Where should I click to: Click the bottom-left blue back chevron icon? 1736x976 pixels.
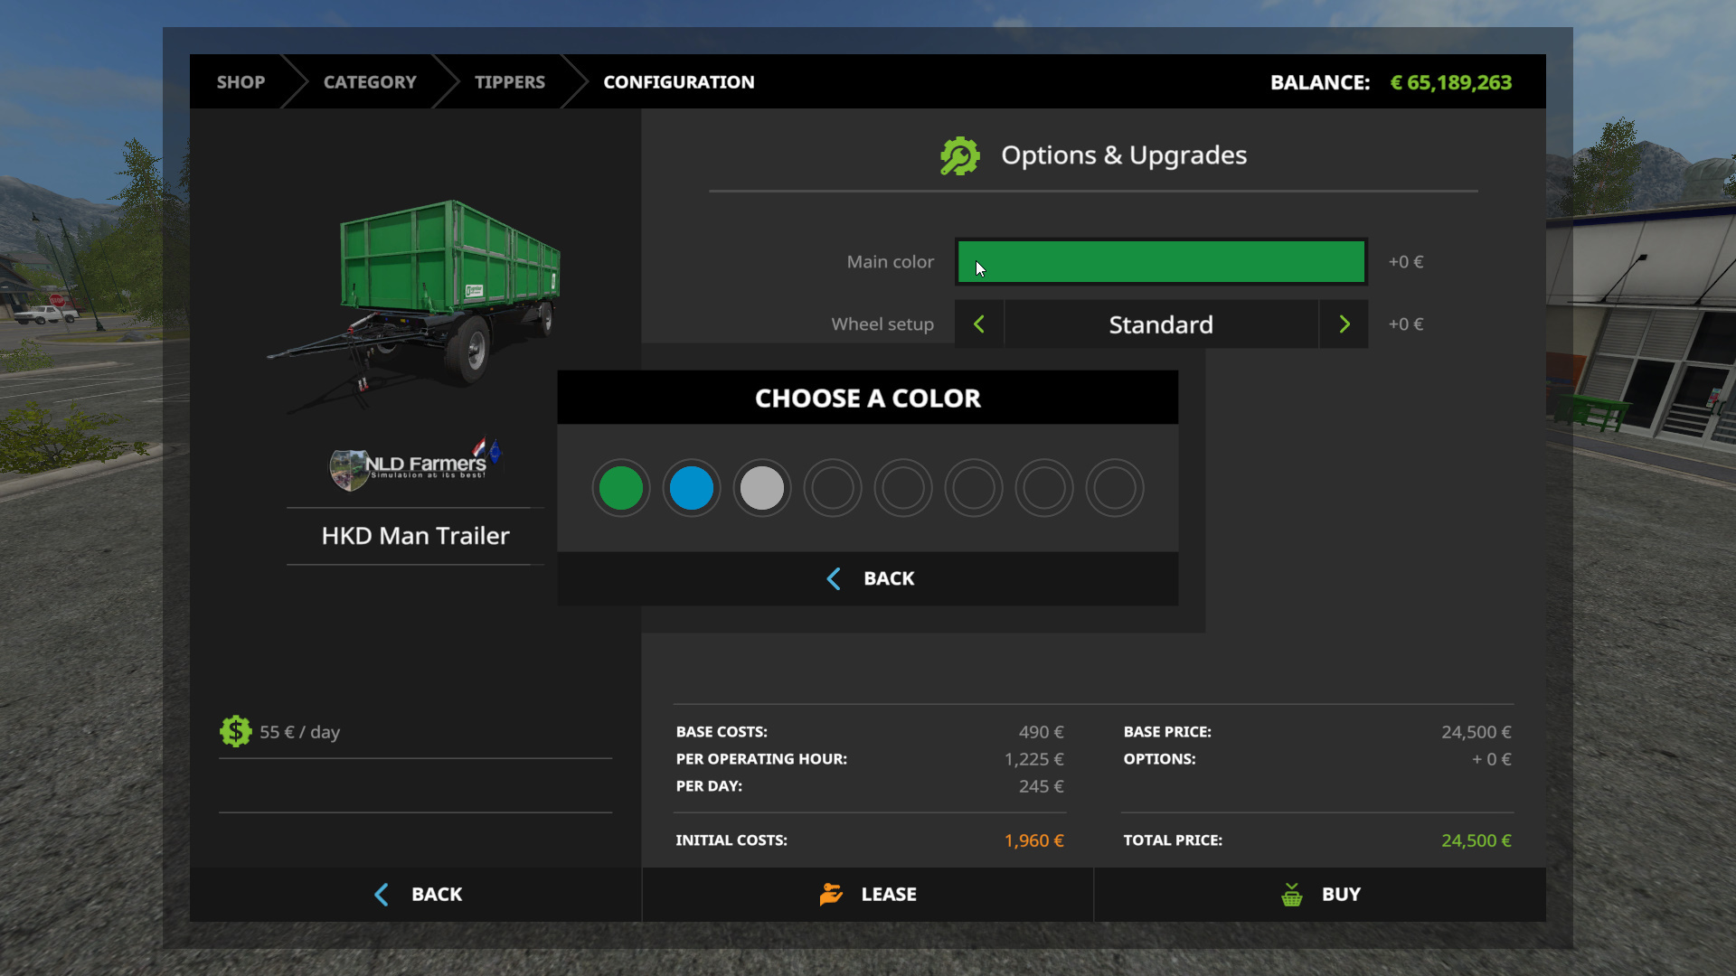(382, 895)
